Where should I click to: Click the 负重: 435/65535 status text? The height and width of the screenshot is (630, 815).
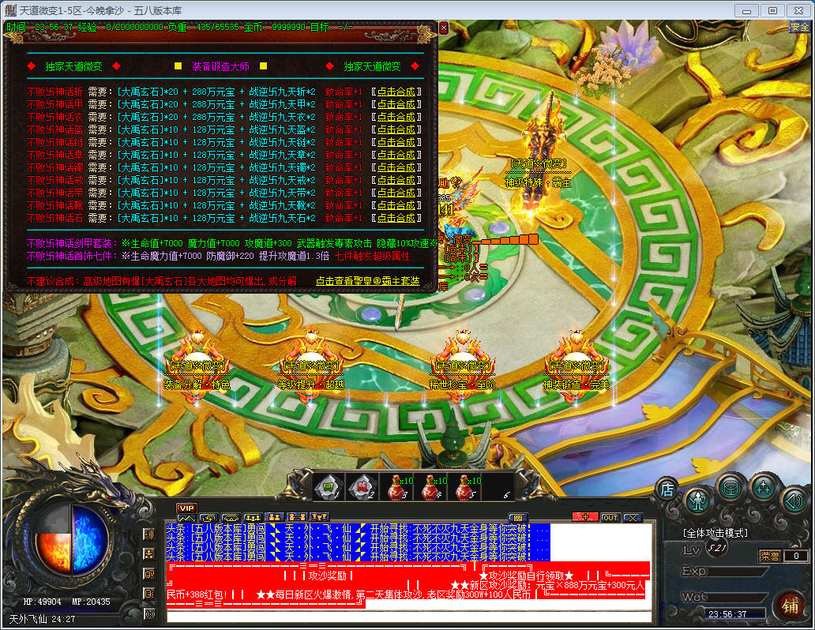coord(203,27)
